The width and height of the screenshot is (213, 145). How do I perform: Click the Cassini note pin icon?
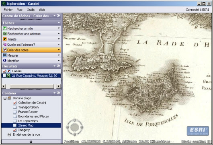[x=9, y=71]
